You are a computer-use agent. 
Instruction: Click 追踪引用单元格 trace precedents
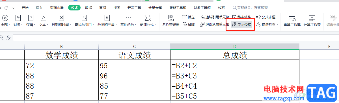point(215,17)
